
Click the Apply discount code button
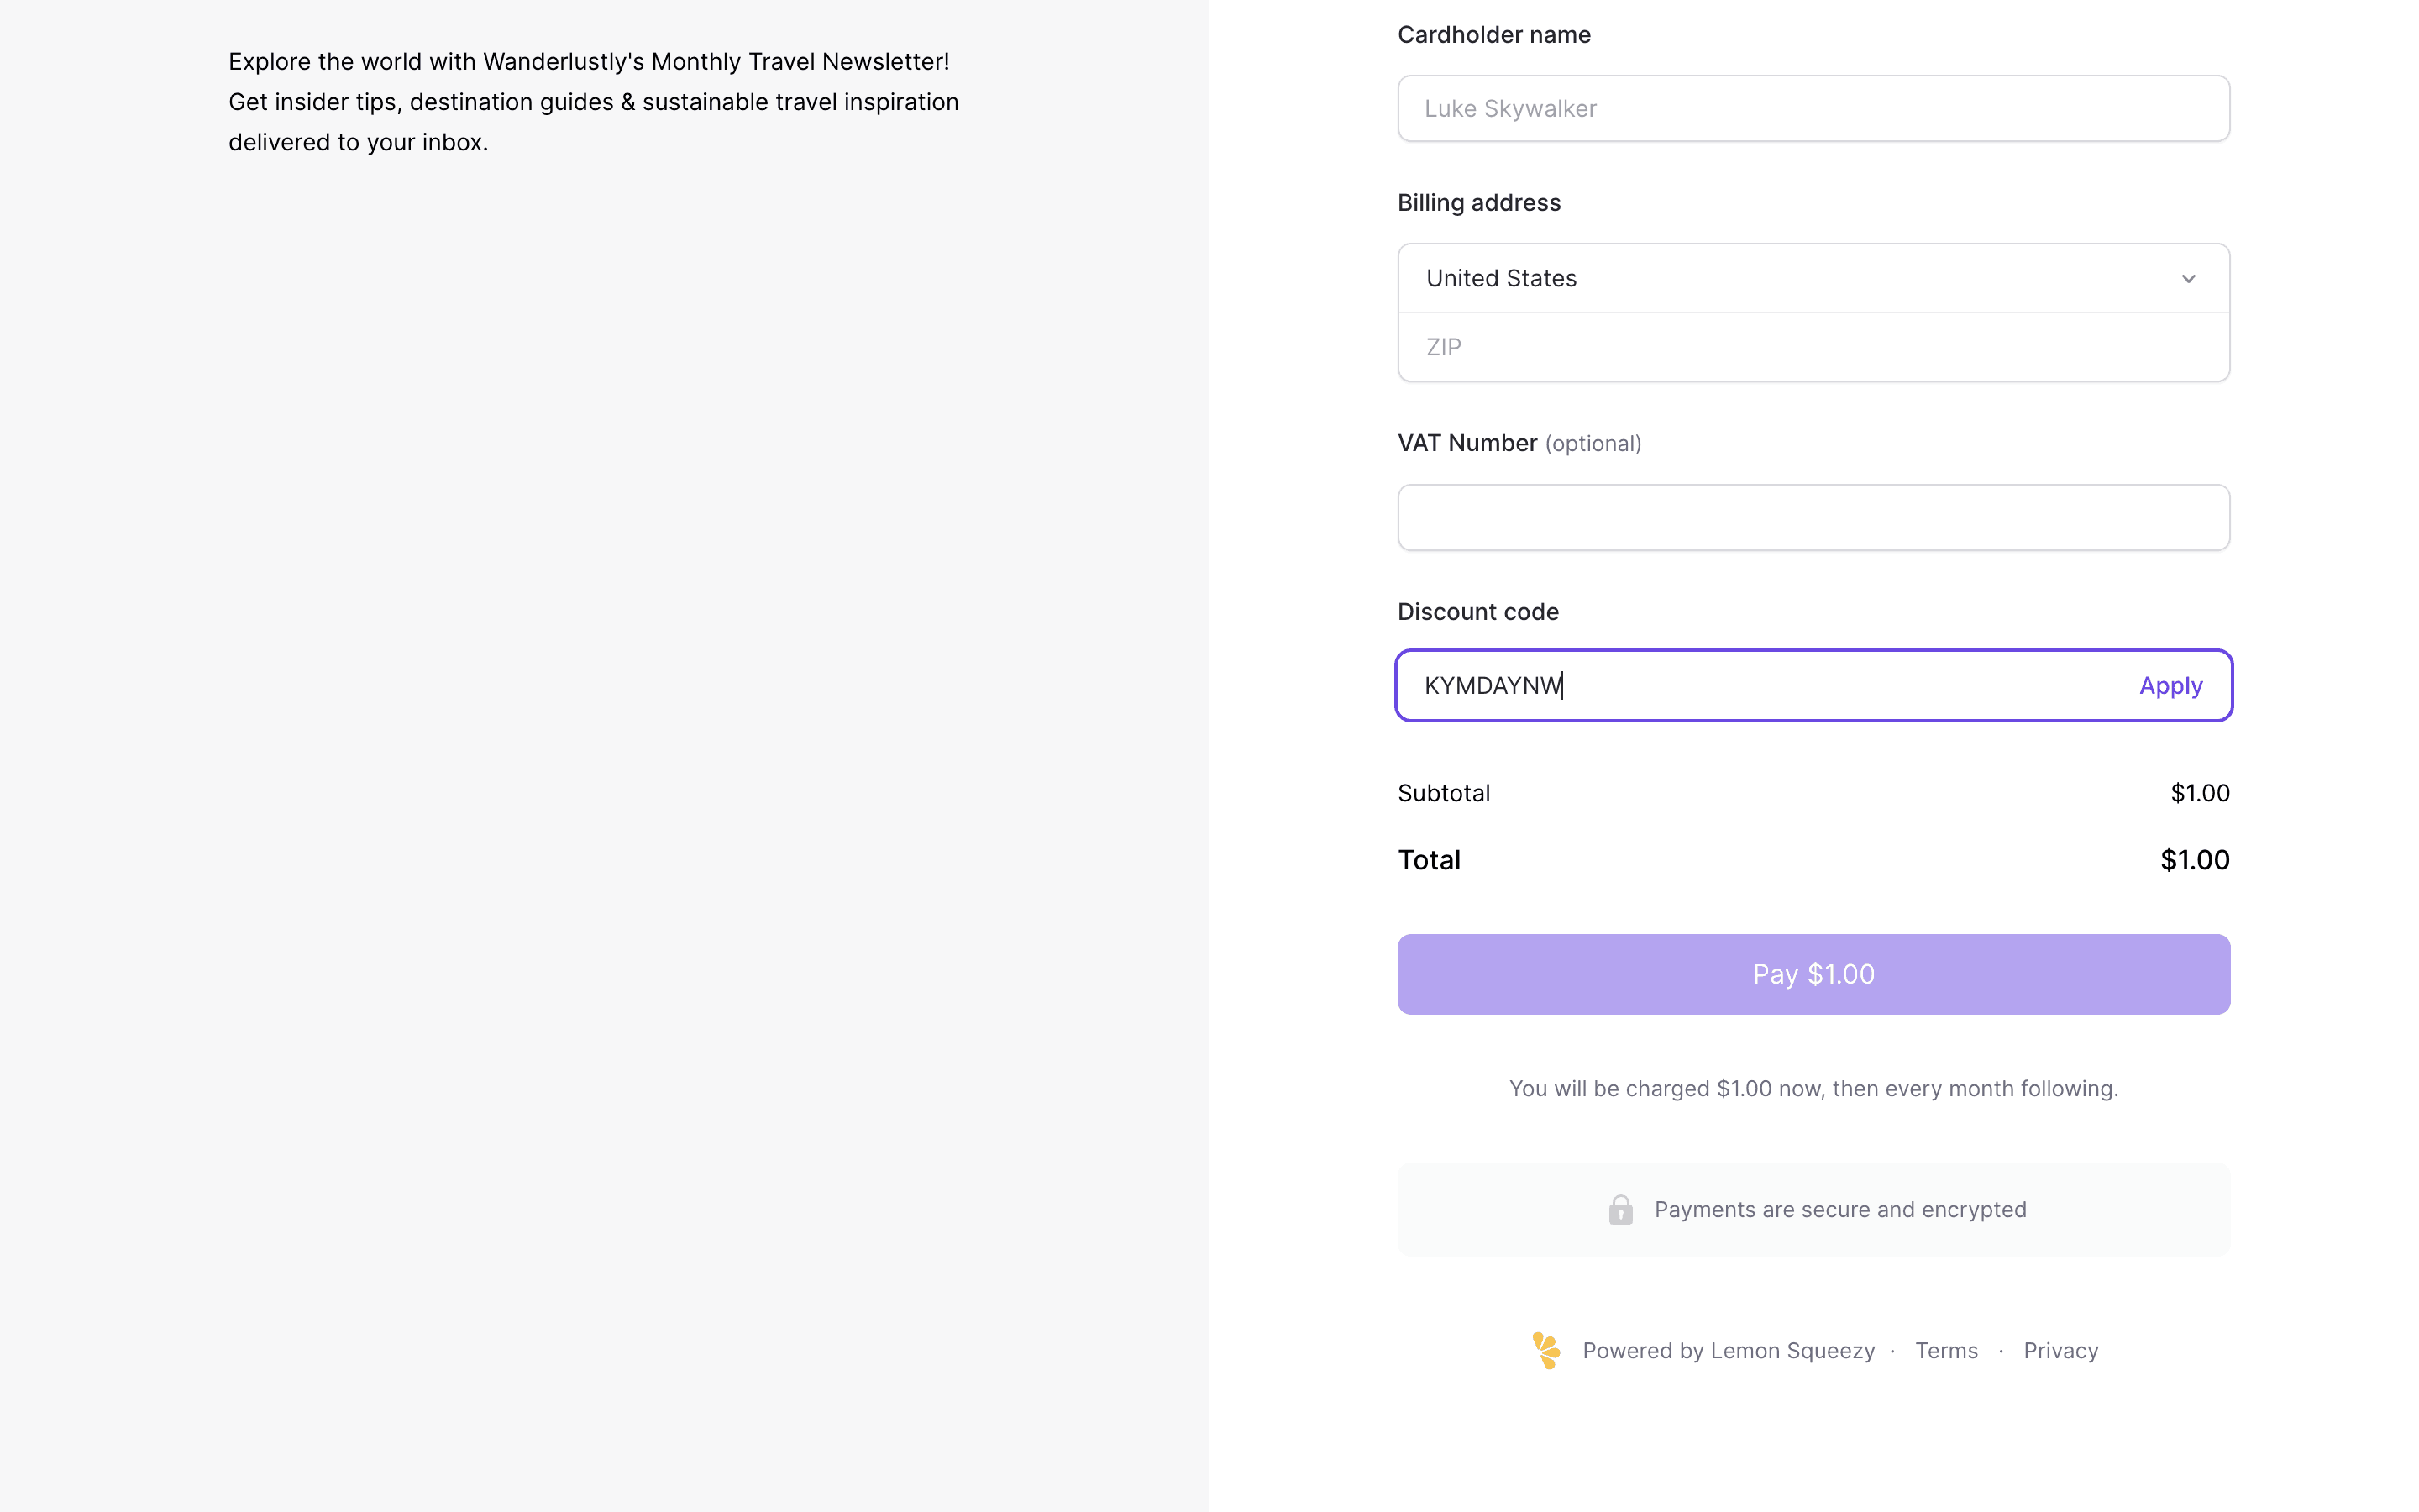tap(2170, 686)
